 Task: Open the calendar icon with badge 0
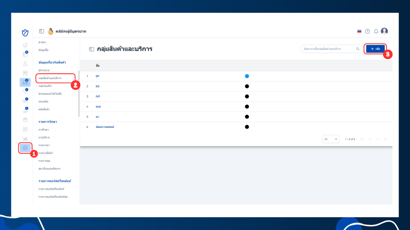[25, 54]
